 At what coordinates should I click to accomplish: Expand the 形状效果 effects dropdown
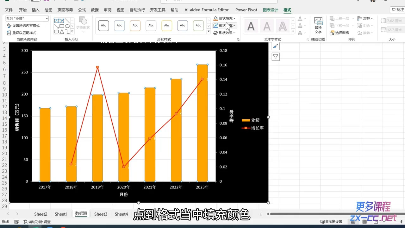[x=234, y=33]
